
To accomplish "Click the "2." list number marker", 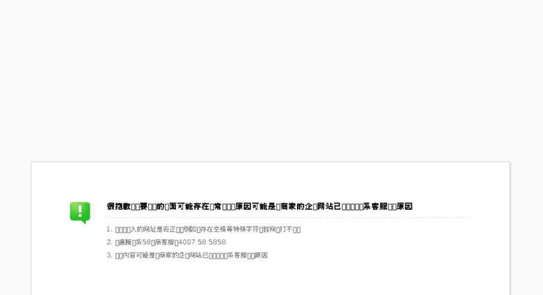I will (x=109, y=242).
